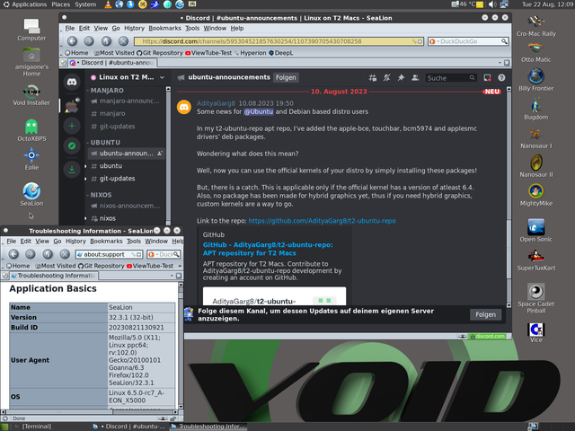Open the GitHub embed title link
575x431 pixels.
pyautogui.click(x=268, y=249)
